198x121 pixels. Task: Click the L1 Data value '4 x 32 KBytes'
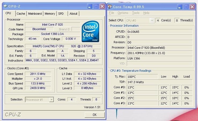point(87,74)
